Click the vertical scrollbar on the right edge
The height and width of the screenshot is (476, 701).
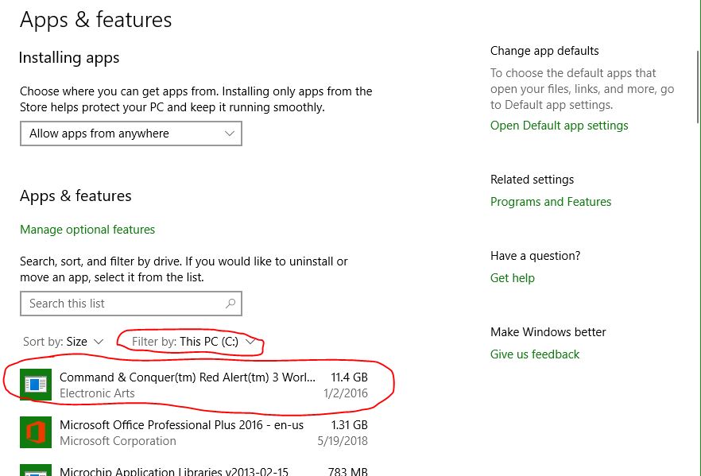(699, 85)
